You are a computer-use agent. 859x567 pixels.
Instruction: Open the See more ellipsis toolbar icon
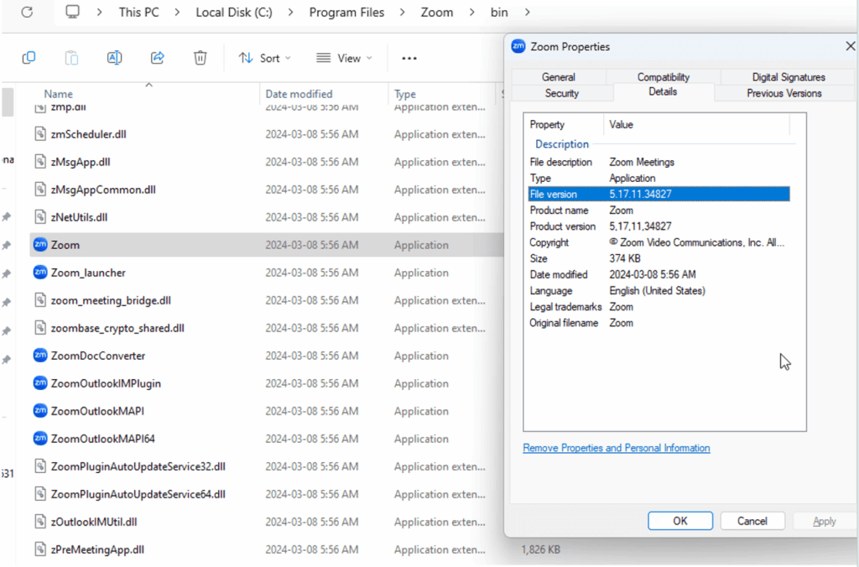[409, 57]
